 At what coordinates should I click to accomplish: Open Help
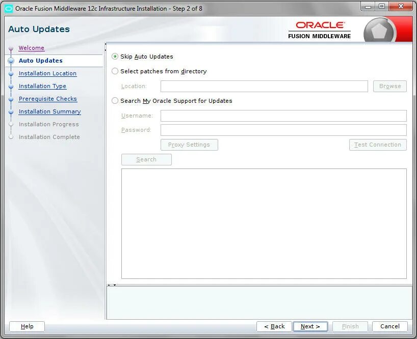(27, 326)
